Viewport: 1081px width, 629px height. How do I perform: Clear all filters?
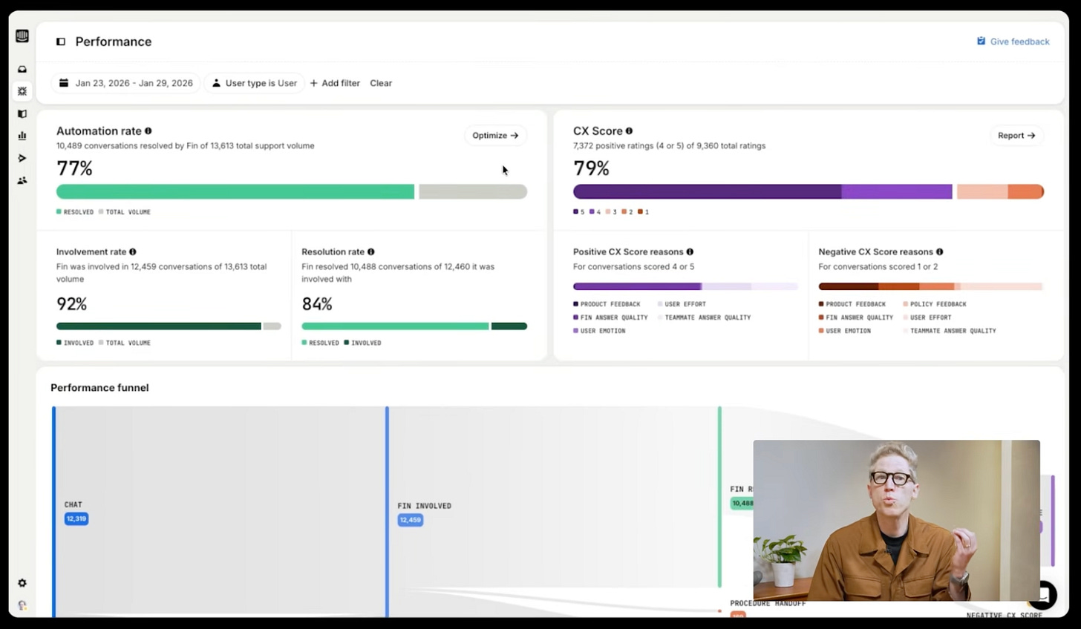(x=381, y=83)
